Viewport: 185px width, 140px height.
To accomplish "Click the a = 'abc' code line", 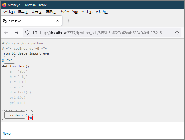I will point(18,71).
